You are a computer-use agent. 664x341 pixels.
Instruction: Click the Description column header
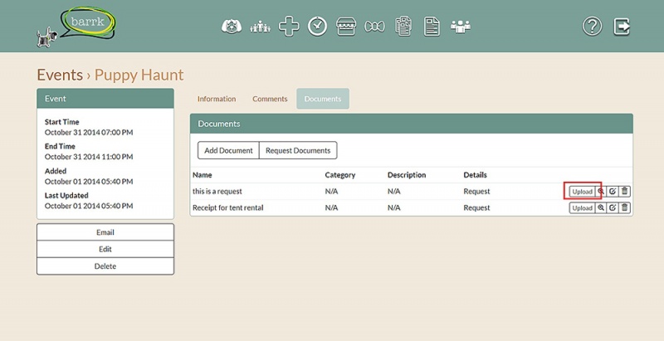[407, 175]
